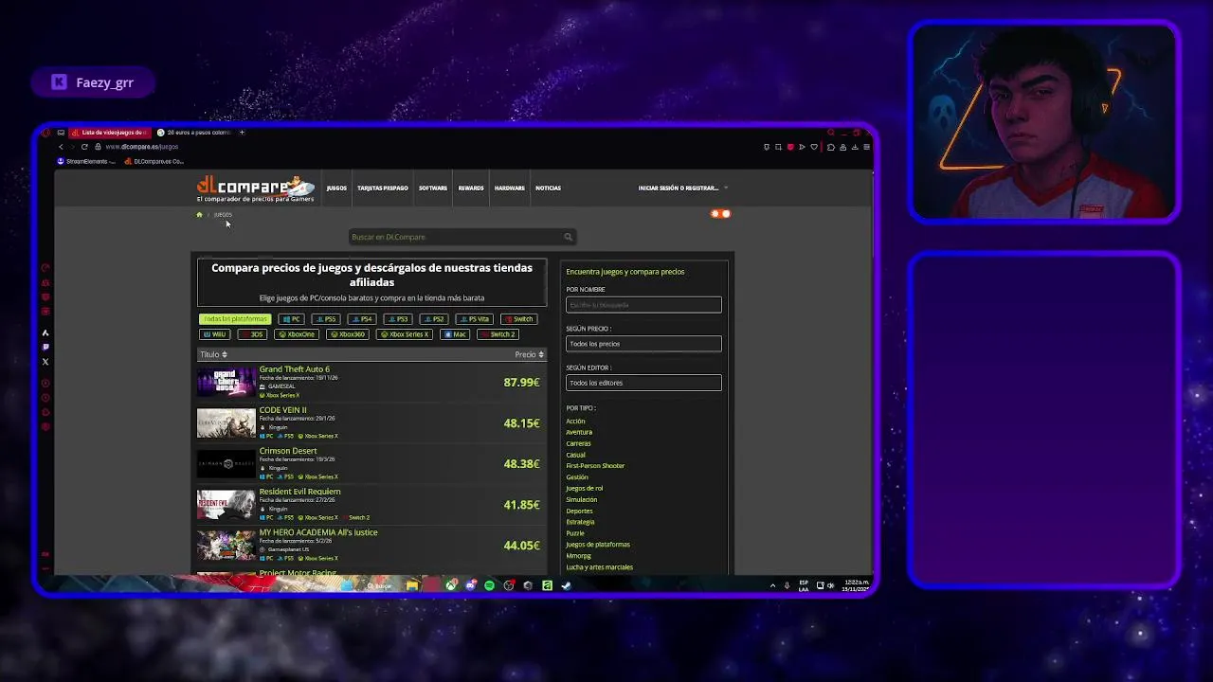The width and height of the screenshot is (1213, 682).
Task: Go back with browser back arrow
Action: [61, 147]
